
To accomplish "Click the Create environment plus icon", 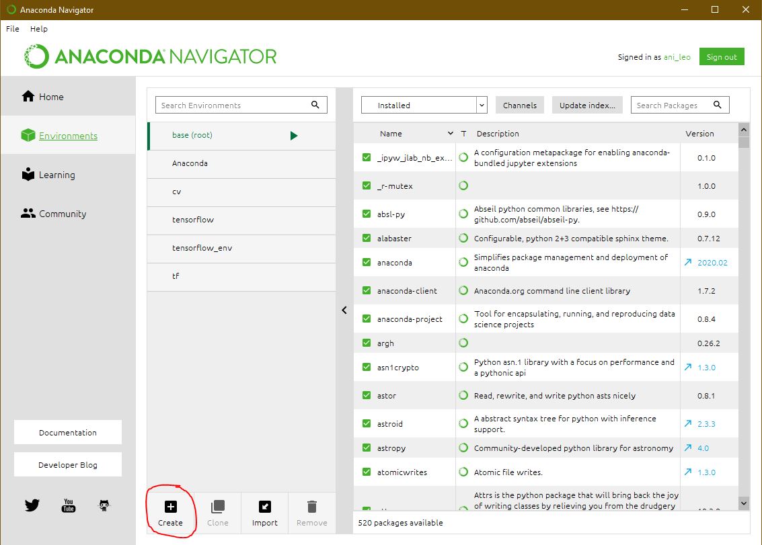I will point(171,507).
